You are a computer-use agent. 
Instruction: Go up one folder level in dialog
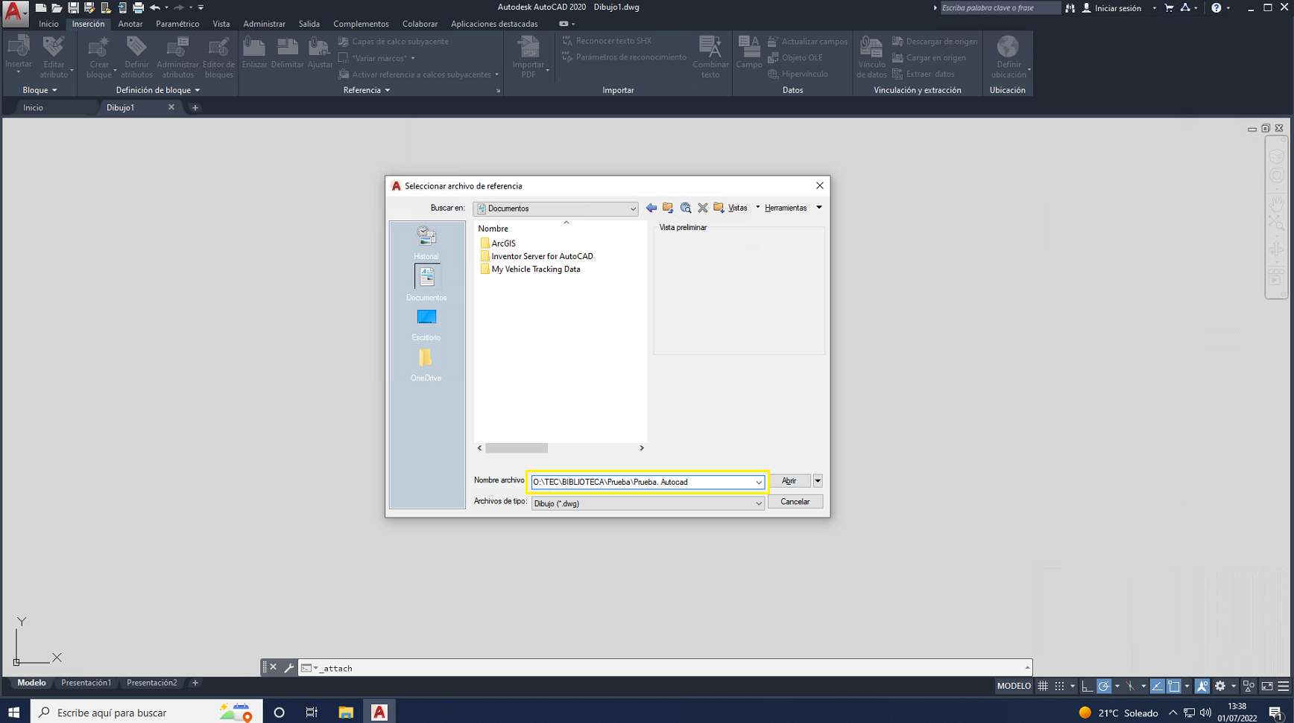(668, 208)
